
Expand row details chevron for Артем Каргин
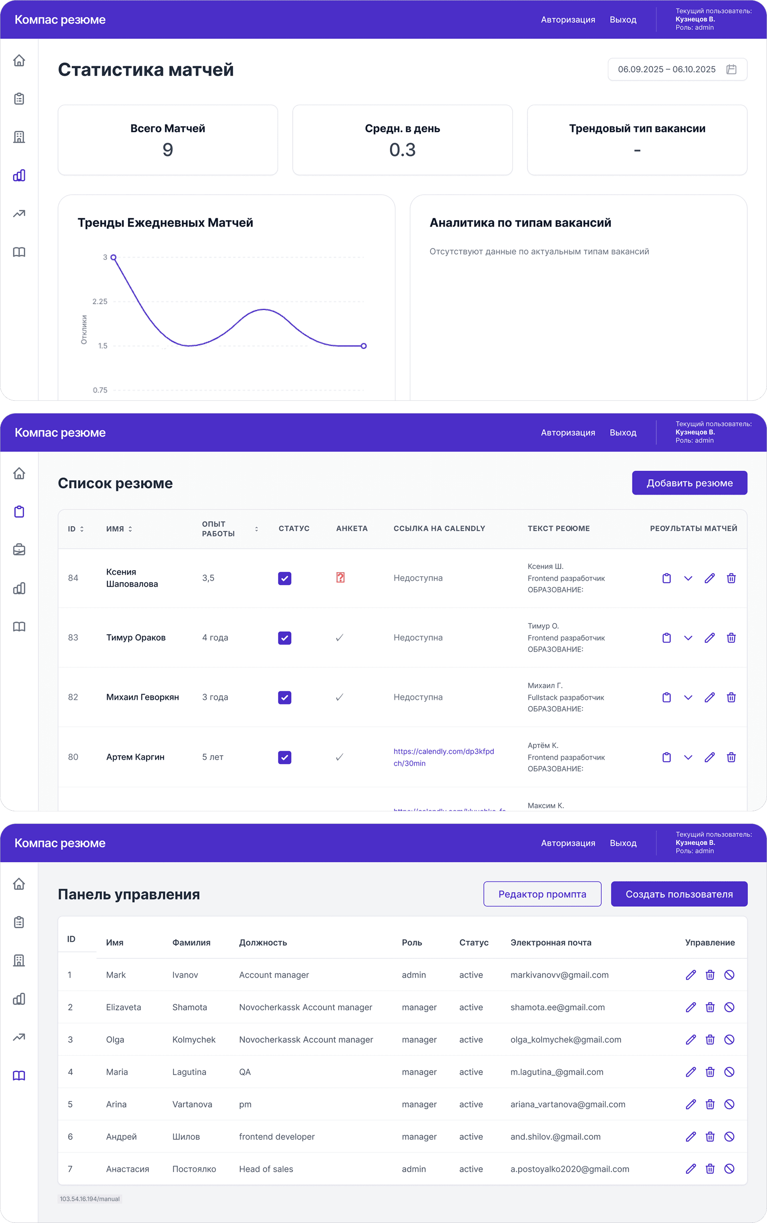tap(688, 758)
